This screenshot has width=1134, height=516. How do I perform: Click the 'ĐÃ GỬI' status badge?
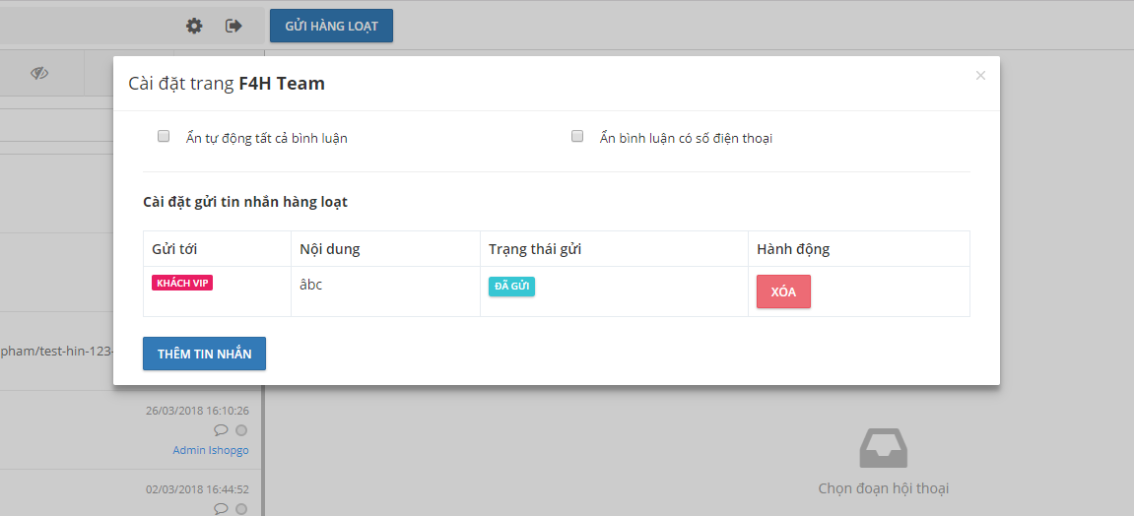coord(511,286)
